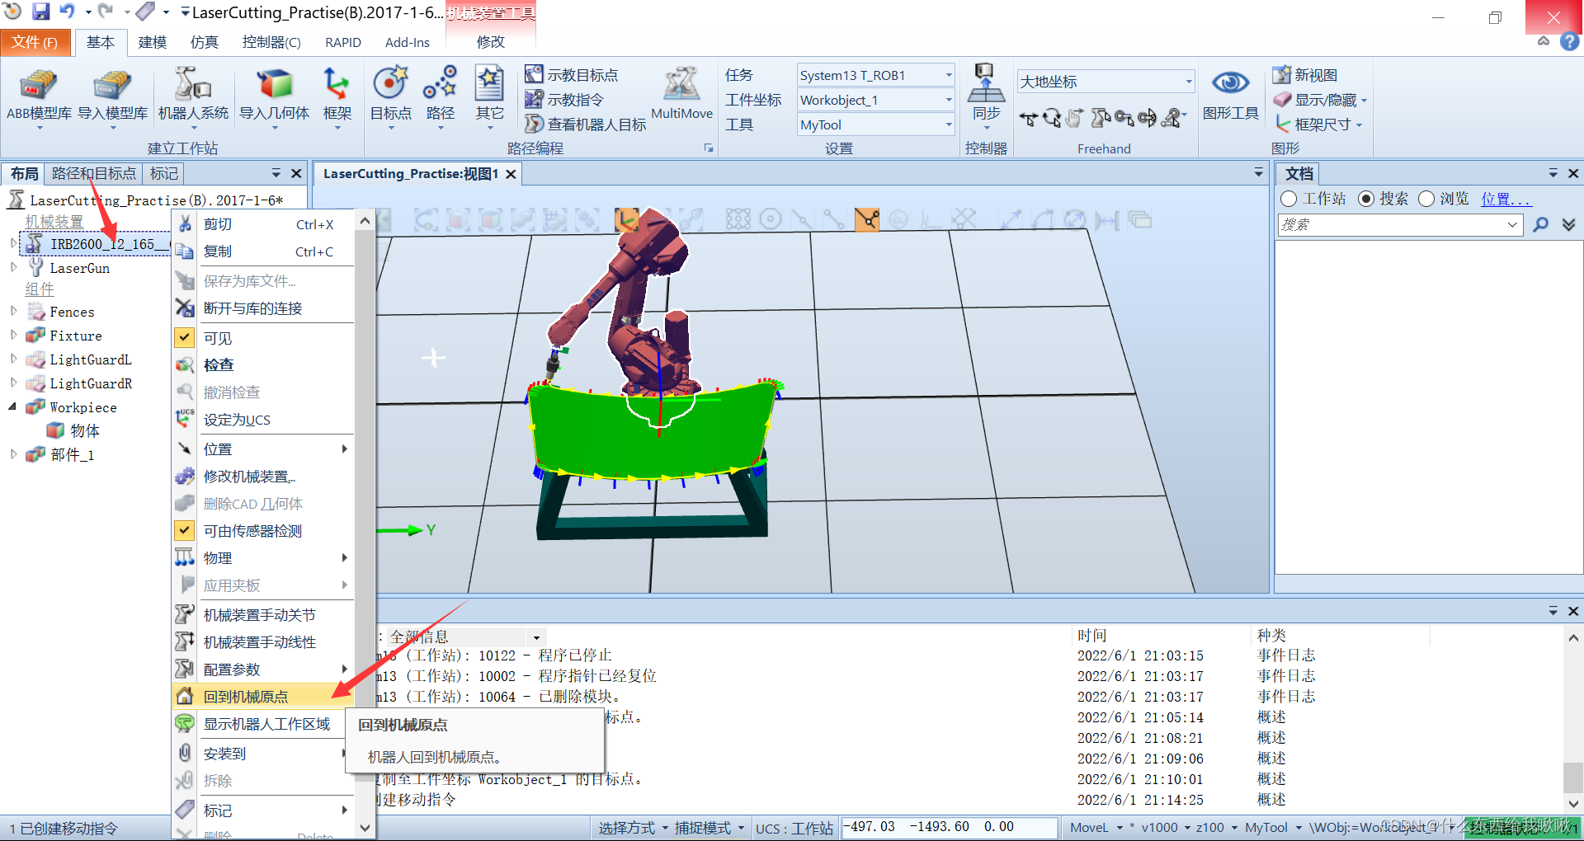This screenshot has height=841, width=1584.
Task: Select the 浏览 radio button
Action: 1426,200
